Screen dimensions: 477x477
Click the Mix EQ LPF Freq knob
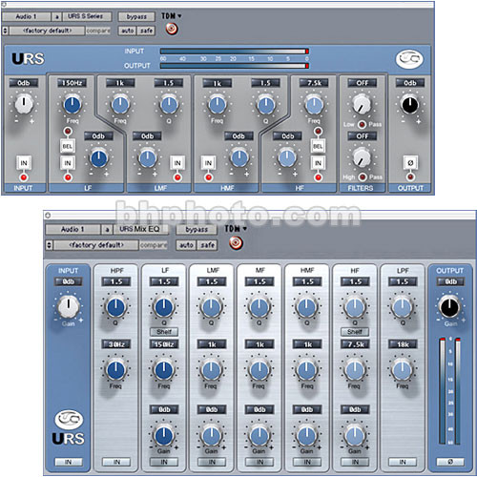403,370
